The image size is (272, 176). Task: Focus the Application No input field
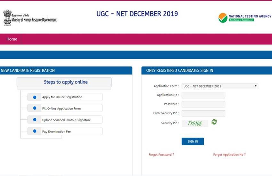[x=203, y=95]
